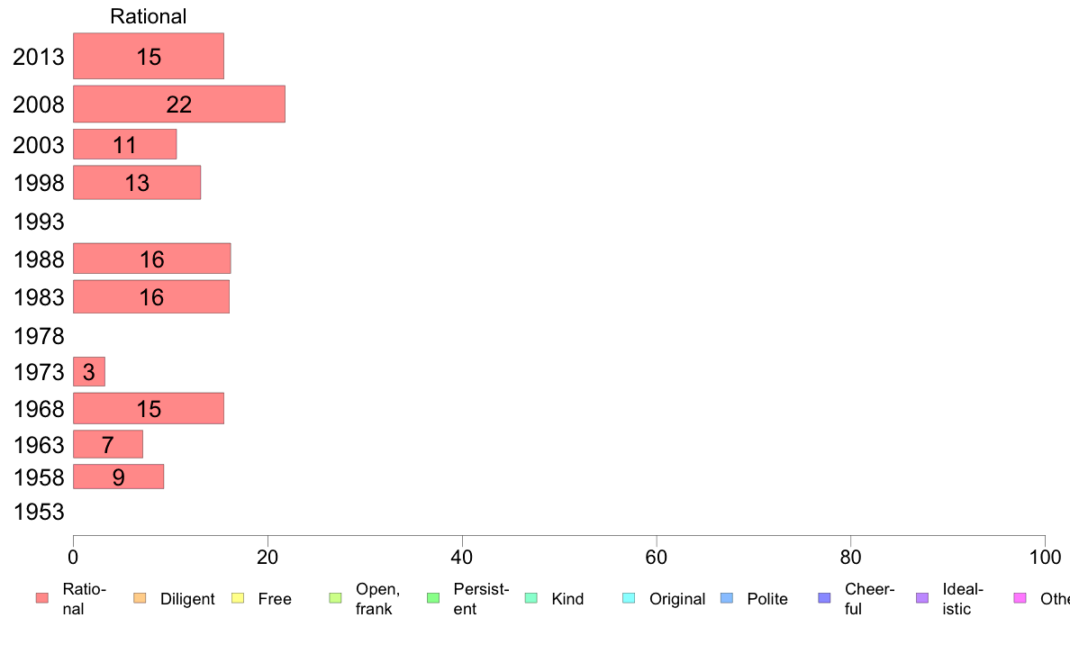This screenshot has width=1070, height=663.
Task: Select the 1973 bar showing 3
Action: pyautogui.click(x=88, y=371)
